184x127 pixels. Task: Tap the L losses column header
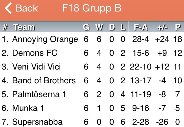pos(123,27)
